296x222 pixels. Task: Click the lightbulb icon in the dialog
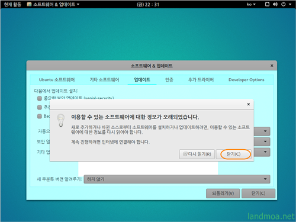tap(61, 120)
